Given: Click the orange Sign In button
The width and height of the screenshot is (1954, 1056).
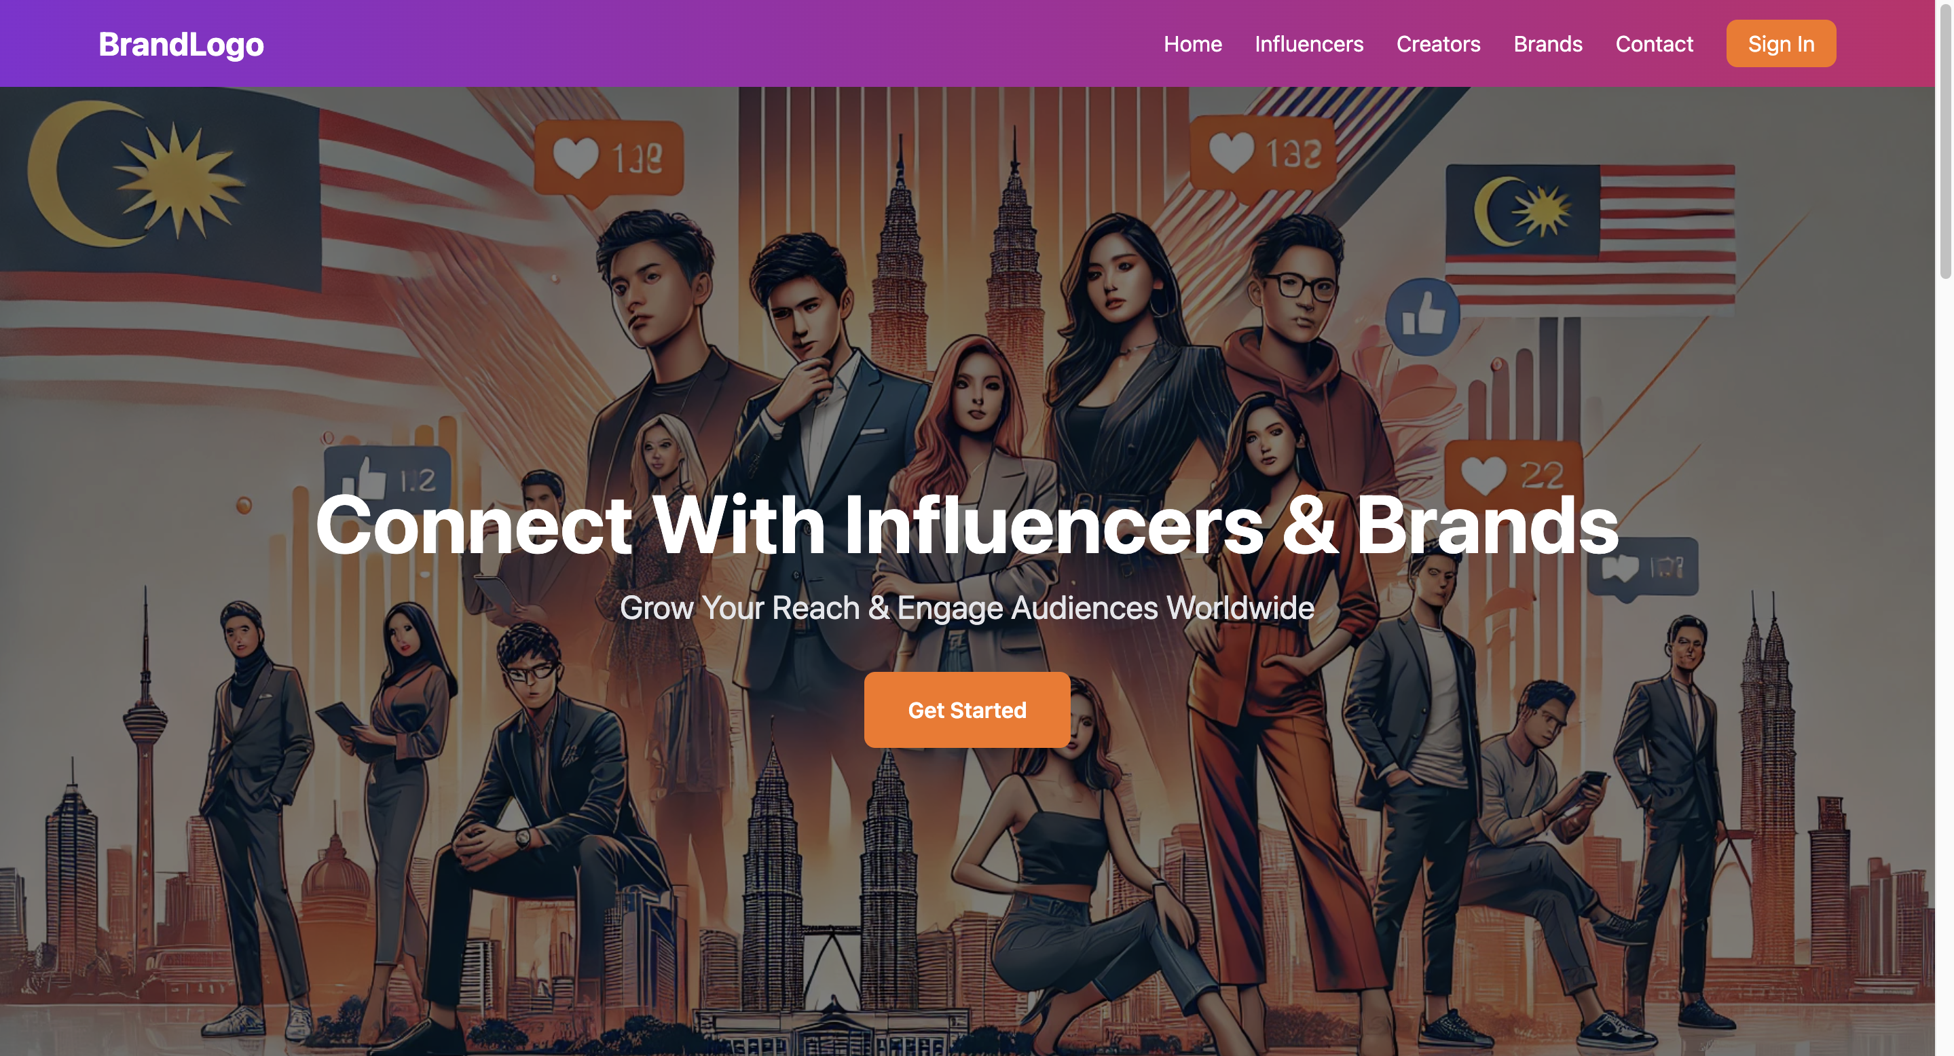Looking at the screenshot, I should click(x=1780, y=43).
